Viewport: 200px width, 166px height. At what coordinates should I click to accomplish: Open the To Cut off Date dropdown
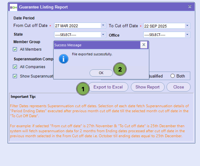(187, 26)
